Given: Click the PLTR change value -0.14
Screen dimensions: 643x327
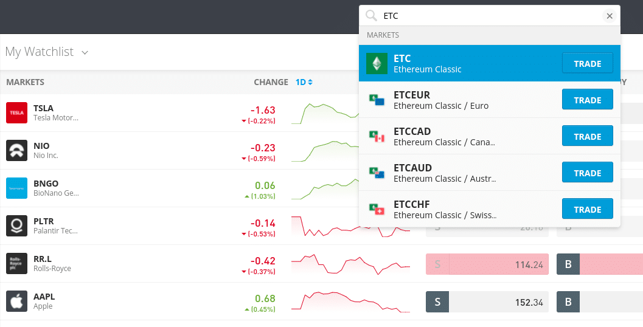Looking at the screenshot, I should click(263, 223).
